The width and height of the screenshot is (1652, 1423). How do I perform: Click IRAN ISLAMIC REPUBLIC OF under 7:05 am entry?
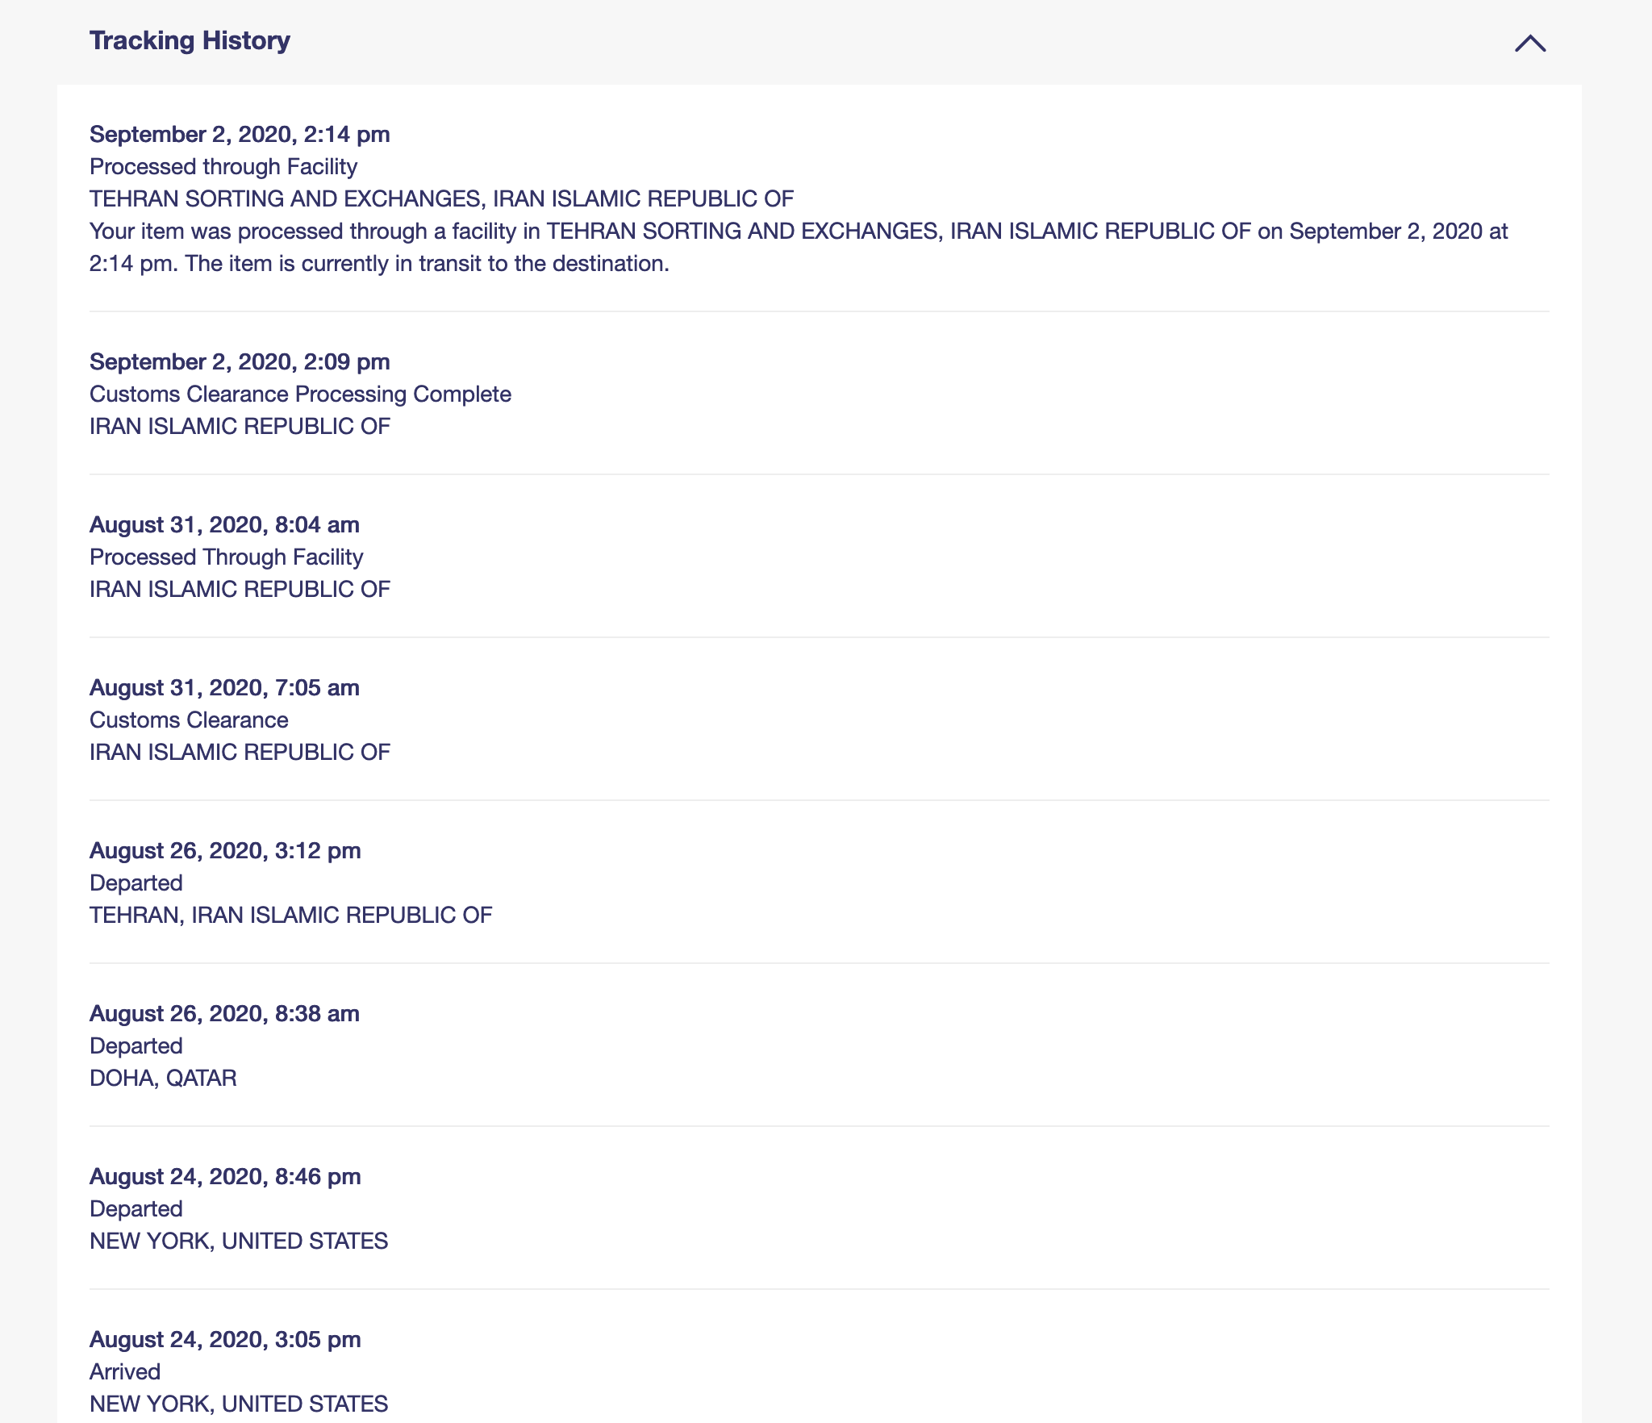tap(240, 752)
